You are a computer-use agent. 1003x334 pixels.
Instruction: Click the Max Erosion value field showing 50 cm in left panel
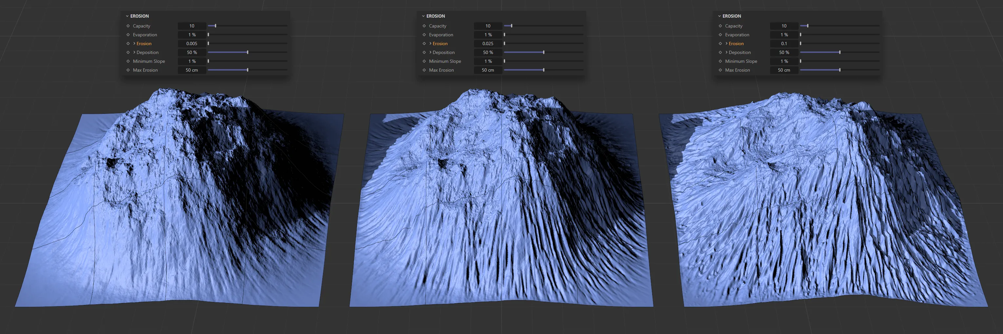(x=192, y=70)
